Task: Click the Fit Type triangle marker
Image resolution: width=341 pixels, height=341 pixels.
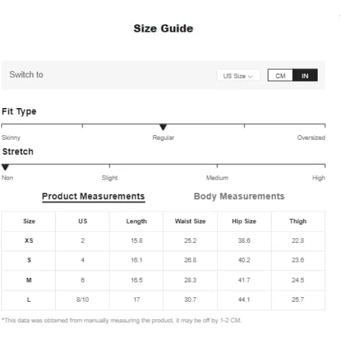Action: point(163,127)
